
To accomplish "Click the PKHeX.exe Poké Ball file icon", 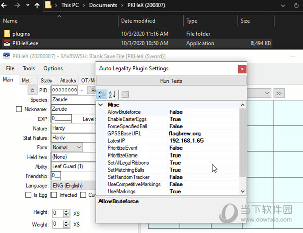I will [7, 43].
